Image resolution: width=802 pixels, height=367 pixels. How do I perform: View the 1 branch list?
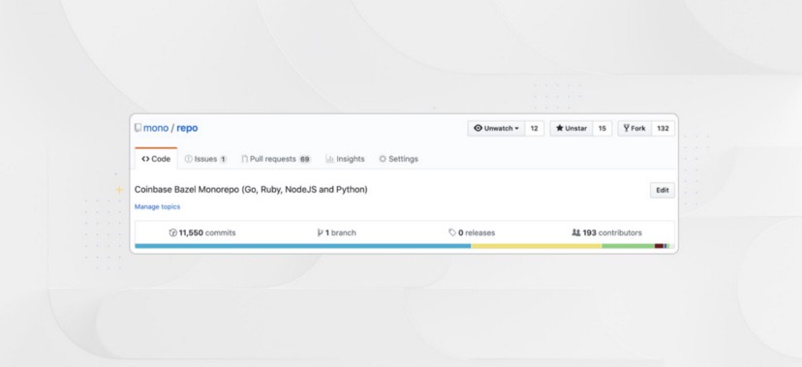336,232
